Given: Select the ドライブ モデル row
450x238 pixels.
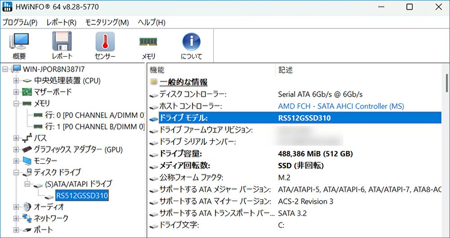Looking at the screenshot, I should (295, 118).
